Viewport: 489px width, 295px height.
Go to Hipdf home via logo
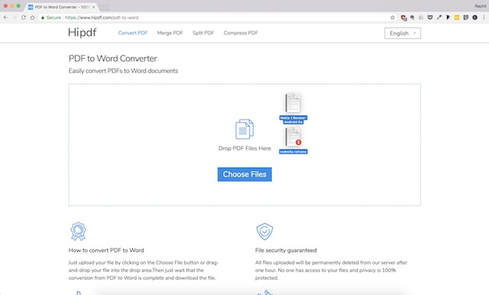coord(83,32)
